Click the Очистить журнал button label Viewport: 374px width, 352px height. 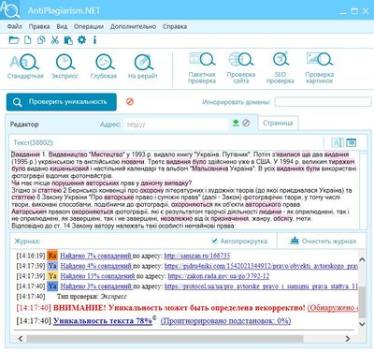[x=329, y=242]
